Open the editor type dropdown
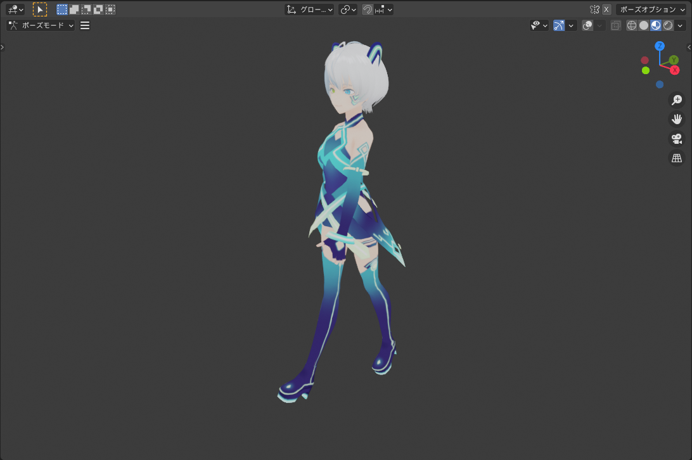Viewport: 692px width, 460px height. 15,10
